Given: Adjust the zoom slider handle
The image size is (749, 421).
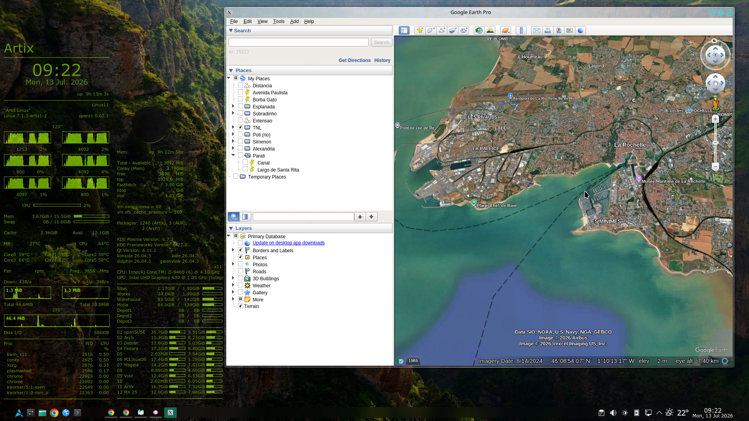Looking at the screenshot, I should (715, 143).
